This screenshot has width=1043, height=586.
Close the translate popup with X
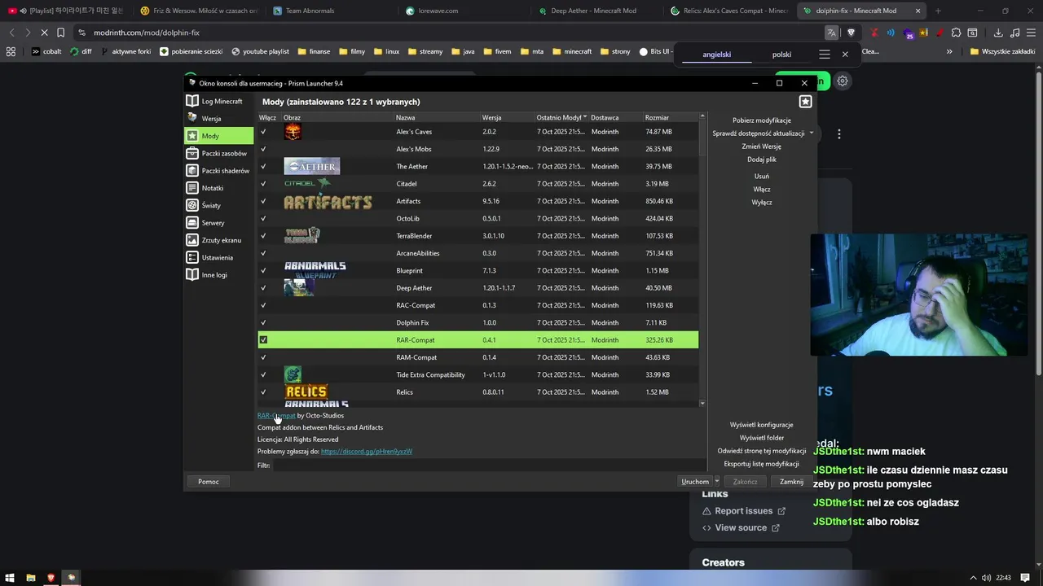pyautogui.click(x=845, y=54)
